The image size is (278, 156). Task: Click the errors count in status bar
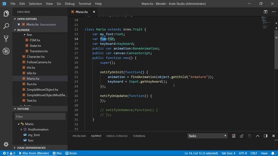coord(6,153)
